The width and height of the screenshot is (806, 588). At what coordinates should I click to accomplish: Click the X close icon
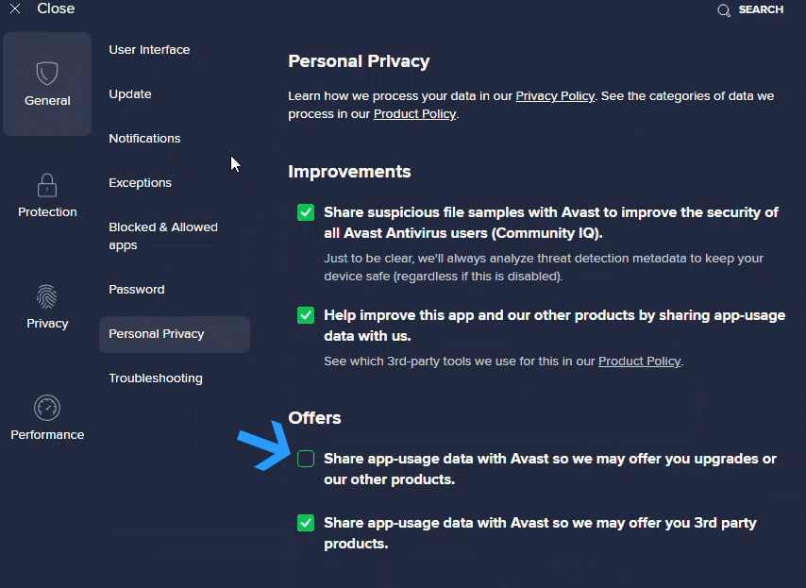[x=15, y=8]
